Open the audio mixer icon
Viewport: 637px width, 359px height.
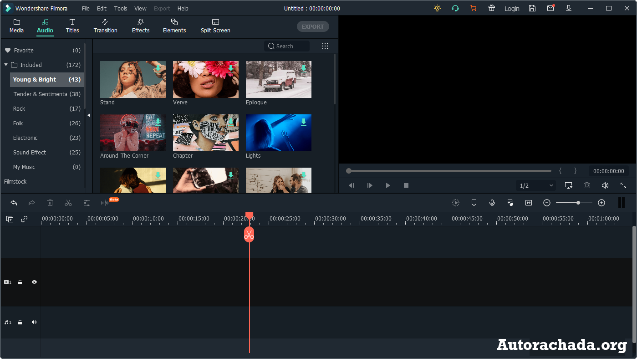pos(510,203)
